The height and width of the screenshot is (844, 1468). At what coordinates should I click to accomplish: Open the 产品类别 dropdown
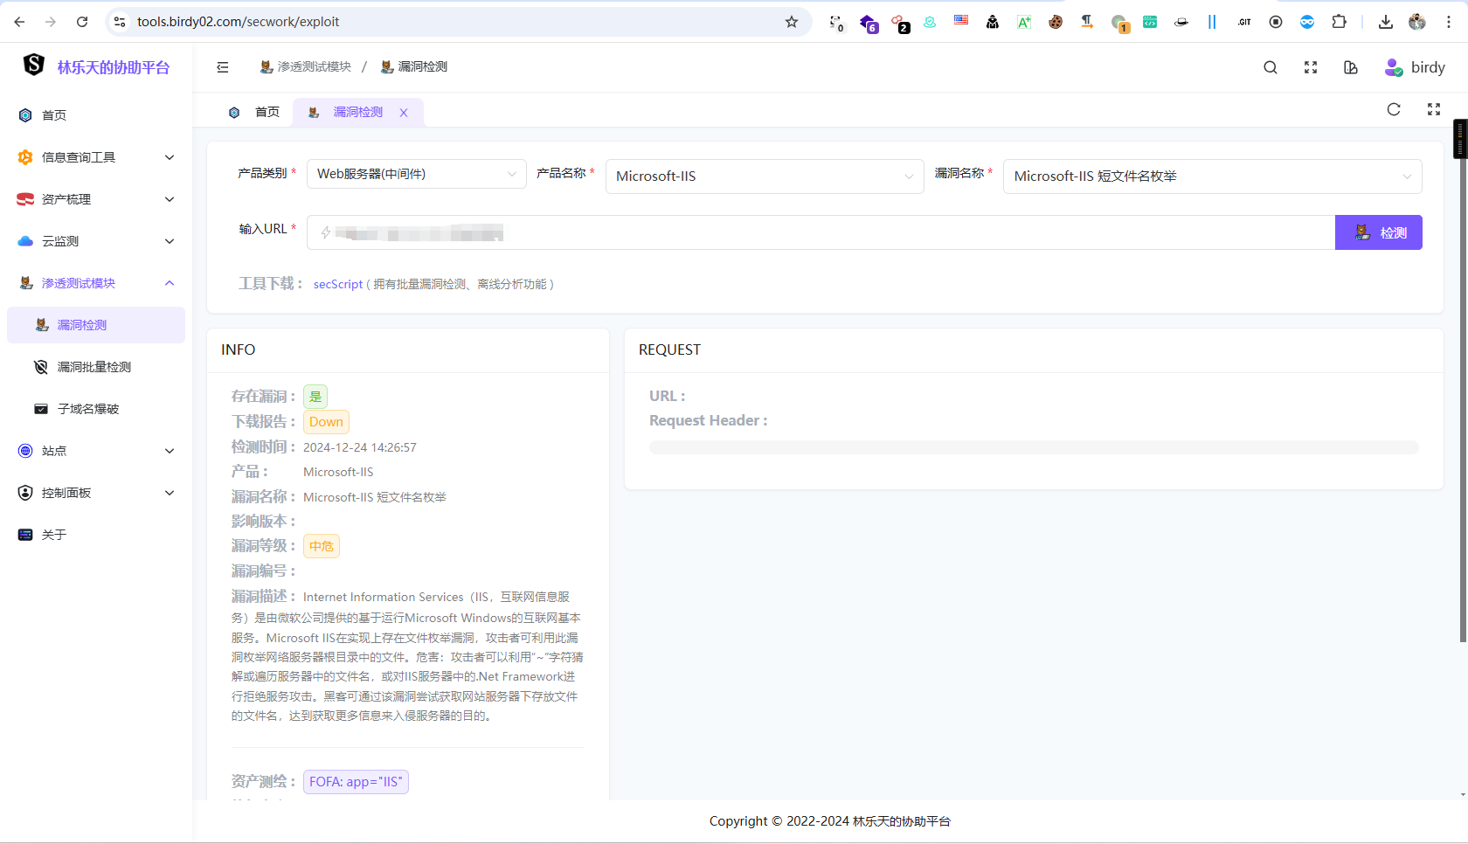[416, 174]
